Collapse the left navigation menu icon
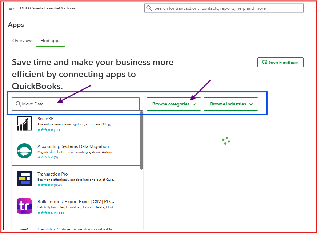The width and height of the screenshot is (317, 233). tap(11, 8)
